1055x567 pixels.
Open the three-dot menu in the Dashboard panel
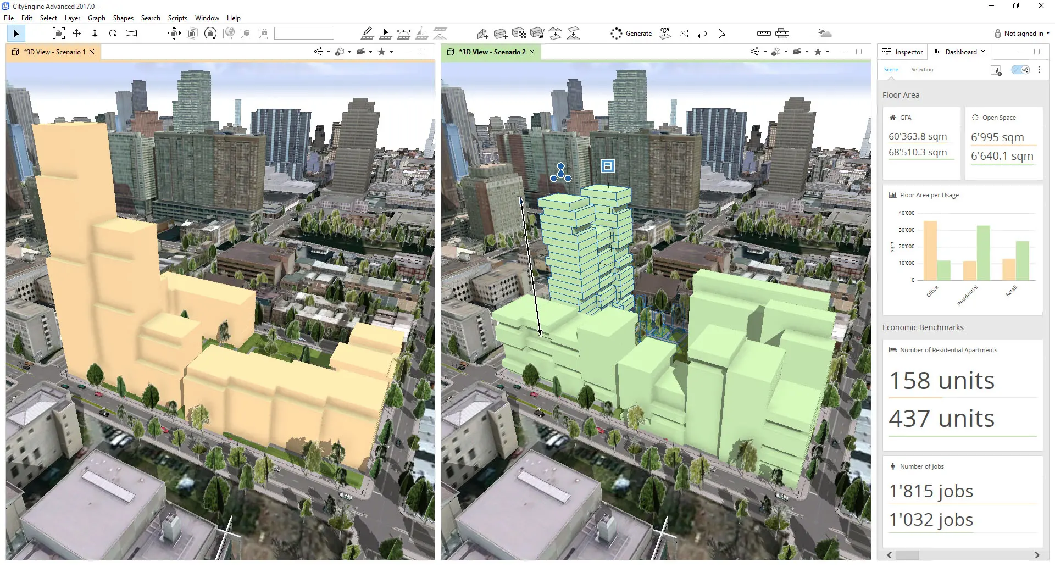(1040, 70)
